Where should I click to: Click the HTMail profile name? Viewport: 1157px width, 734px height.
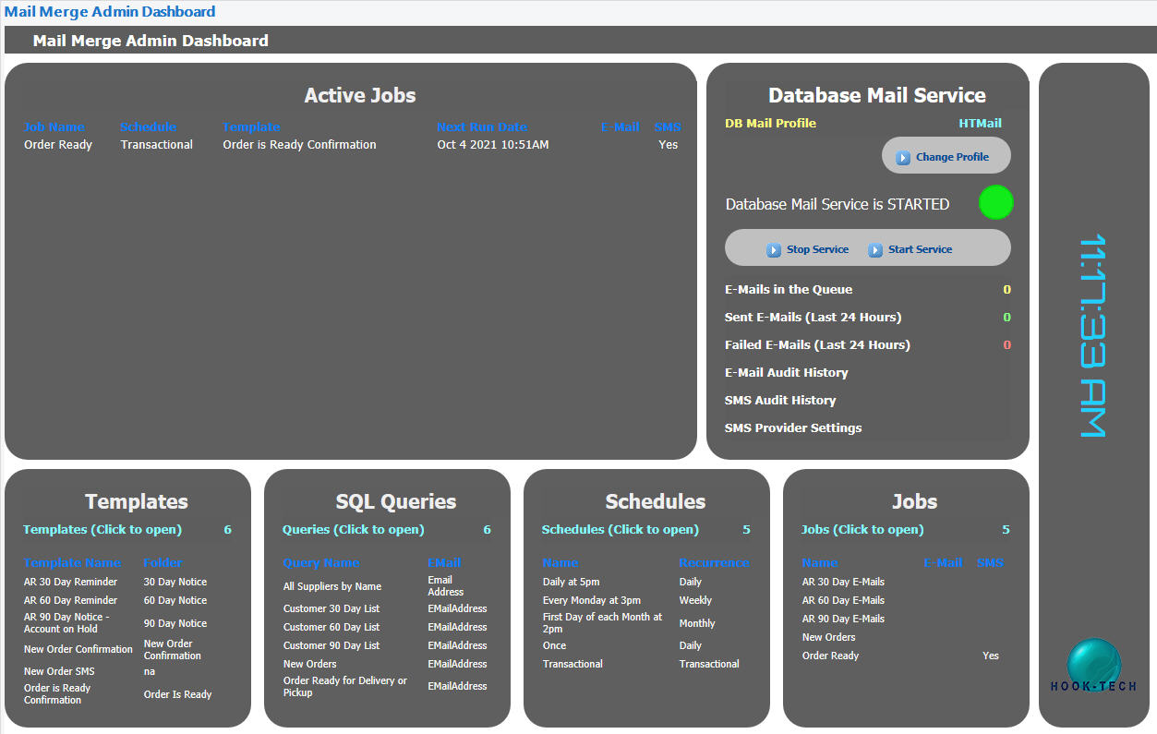(980, 124)
